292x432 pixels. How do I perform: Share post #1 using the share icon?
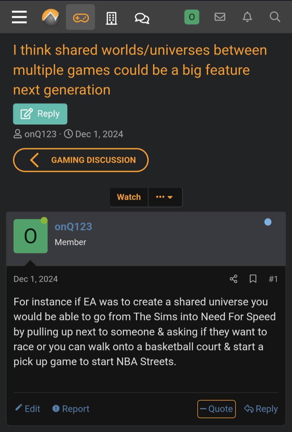click(x=233, y=279)
